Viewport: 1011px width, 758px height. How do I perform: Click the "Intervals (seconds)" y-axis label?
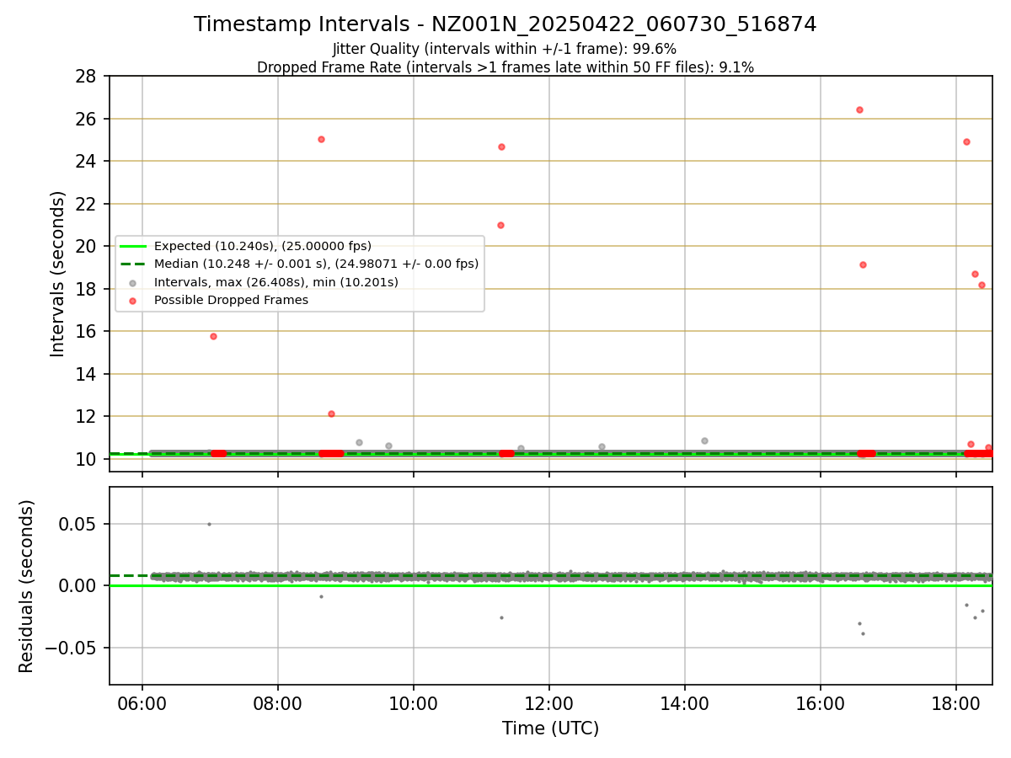pos(58,274)
